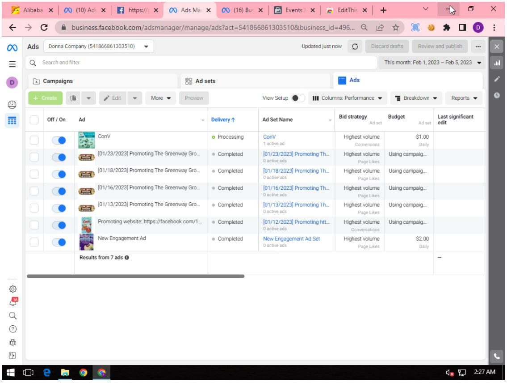The image size is (507, 383).
Task: Toggle the ConV ad off
Action: [59, 140]
